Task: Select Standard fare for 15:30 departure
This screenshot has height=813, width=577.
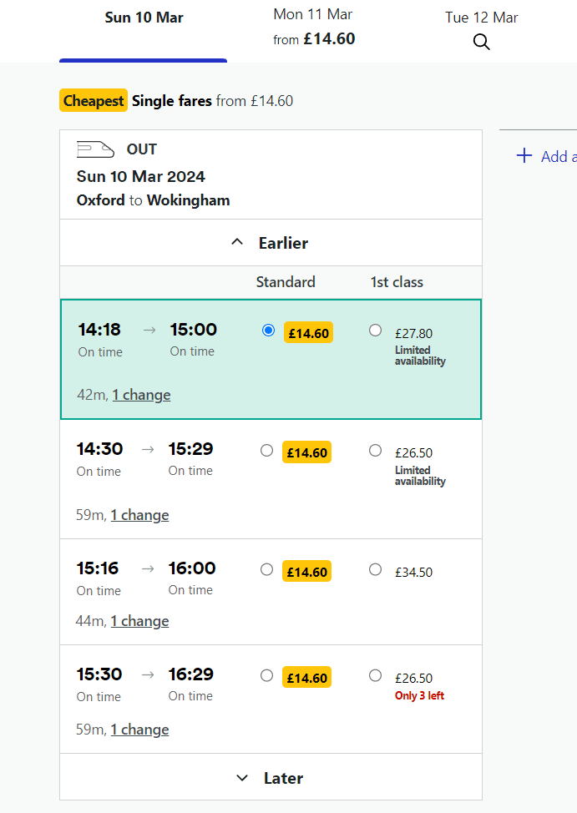Action: (266, 675)
